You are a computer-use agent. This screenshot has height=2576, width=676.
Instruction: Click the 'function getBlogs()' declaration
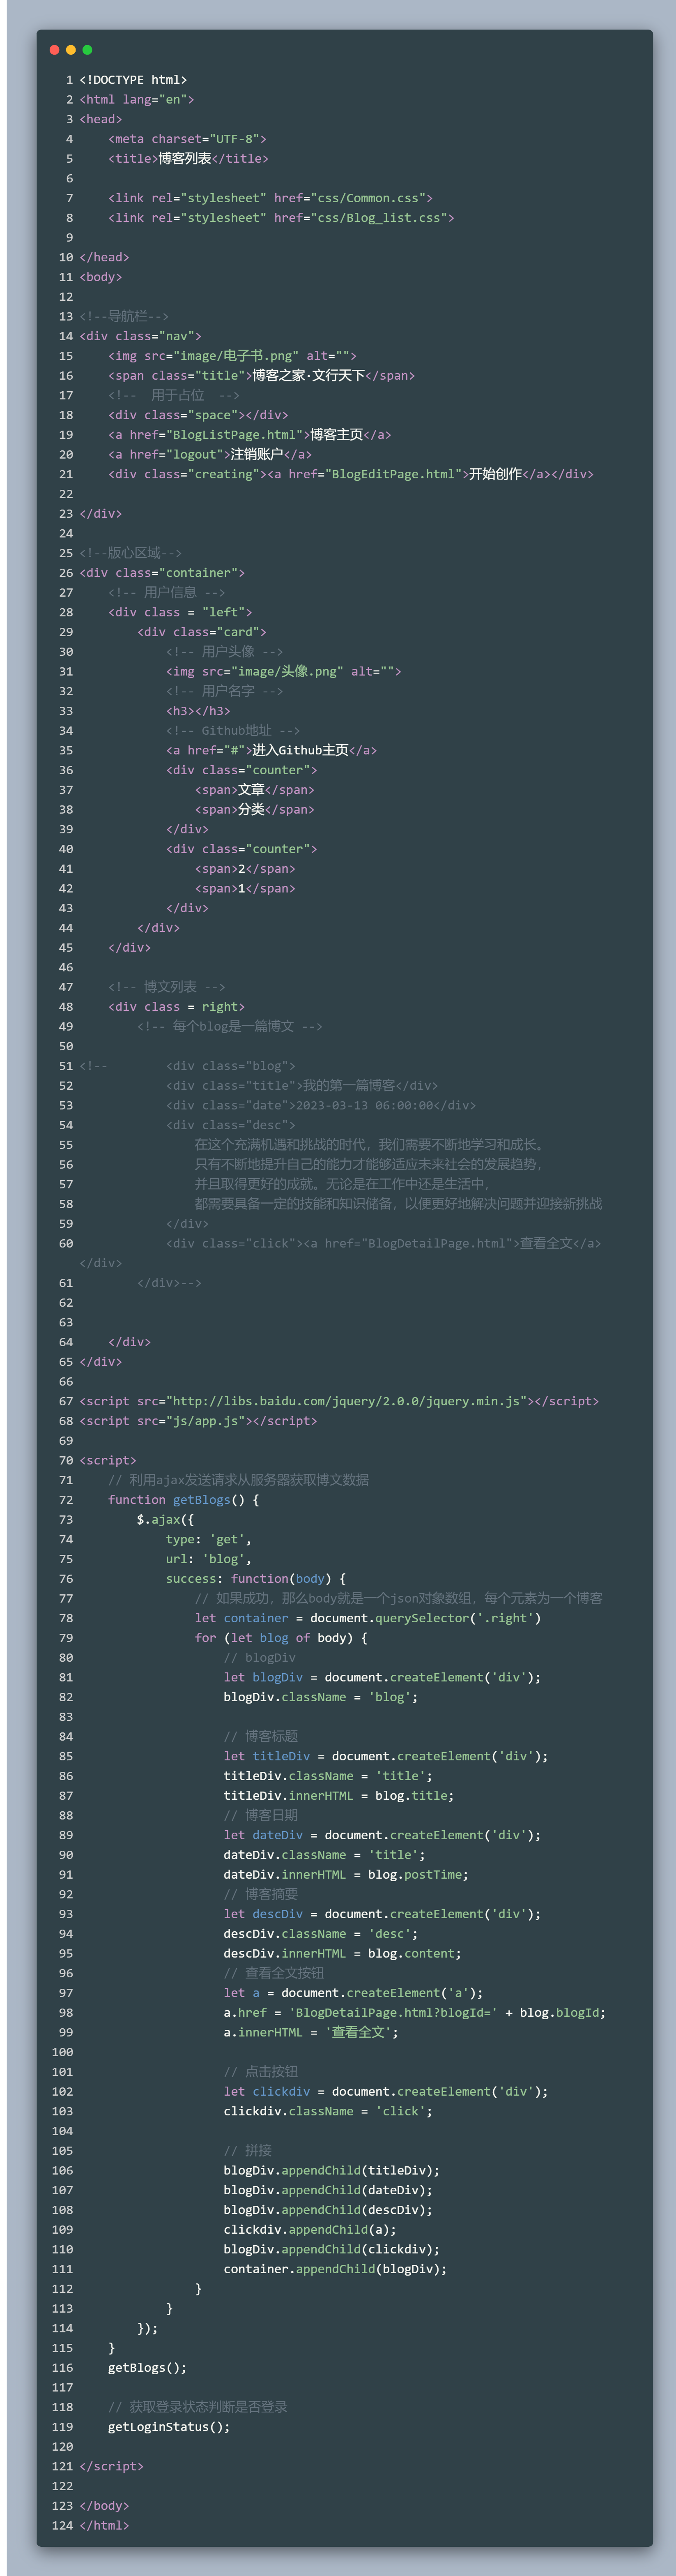point(184,1500)
